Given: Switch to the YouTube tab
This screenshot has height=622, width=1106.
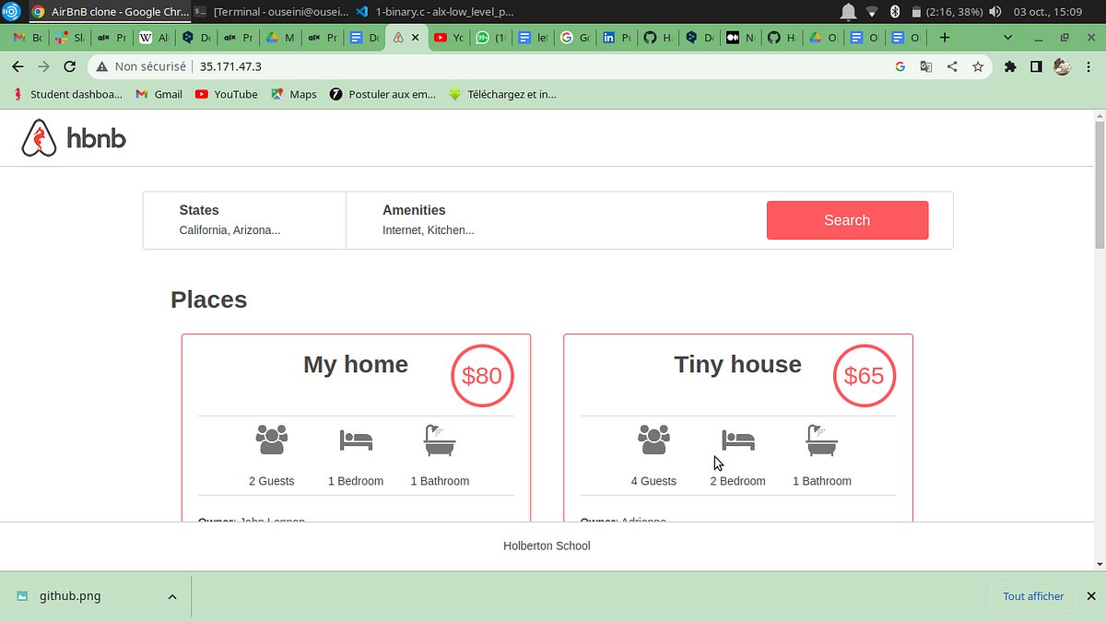Looking at the screenshot, I should coord(448,38).
